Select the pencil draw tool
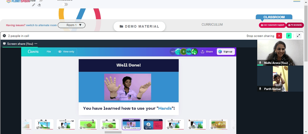The image size is (308, 134). click(x=34, y=5)
